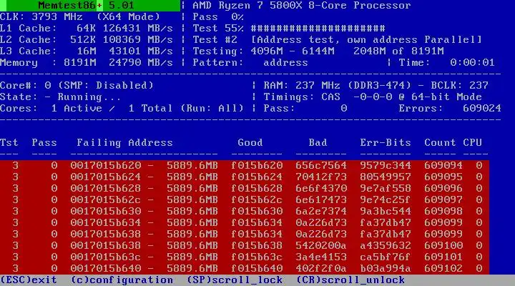The height and width of the screenshot is (286, 515).
Task: Click Count value 609094
Action: (443, 165)
